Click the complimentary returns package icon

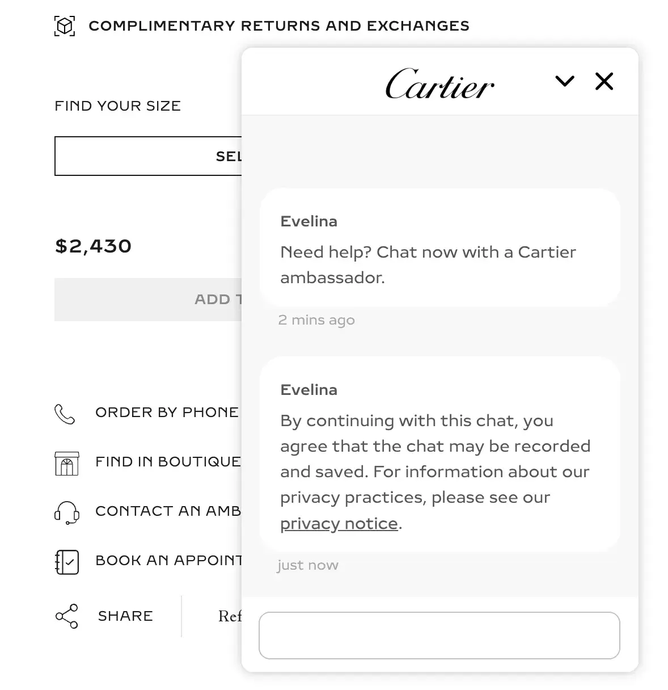click(x=64, y=26)
